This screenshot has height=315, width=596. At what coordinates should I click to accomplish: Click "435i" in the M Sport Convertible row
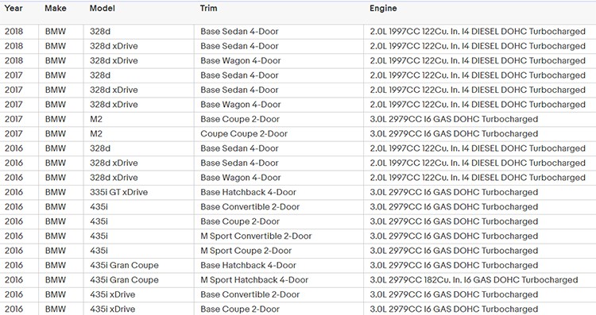tap(99, 236)
